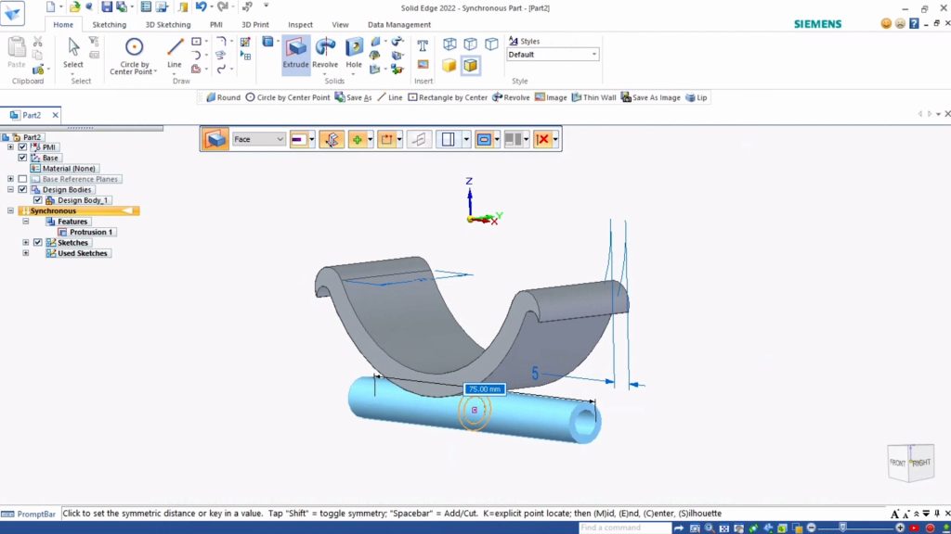
Task: Enable Base Reference Planes checkbox
Action: (22, 179)
